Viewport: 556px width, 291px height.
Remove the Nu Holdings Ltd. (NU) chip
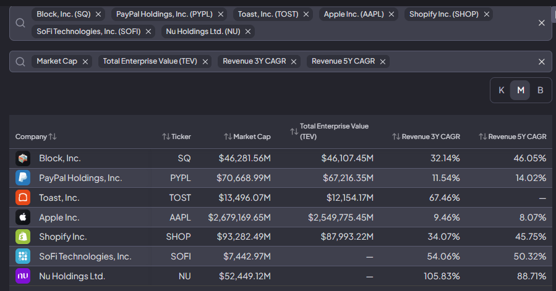click(x=248, y=32)
